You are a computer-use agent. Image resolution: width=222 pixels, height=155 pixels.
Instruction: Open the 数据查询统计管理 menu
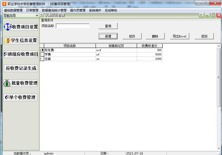[x=54, y=10]
